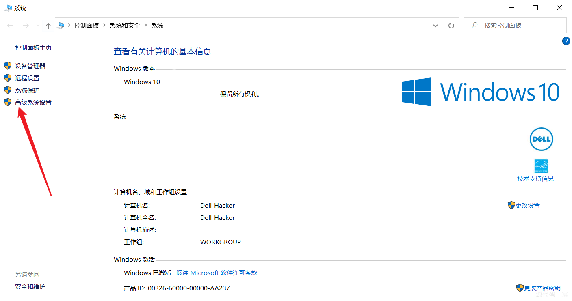Click the search magnifier icon

(x=474, y=25)
